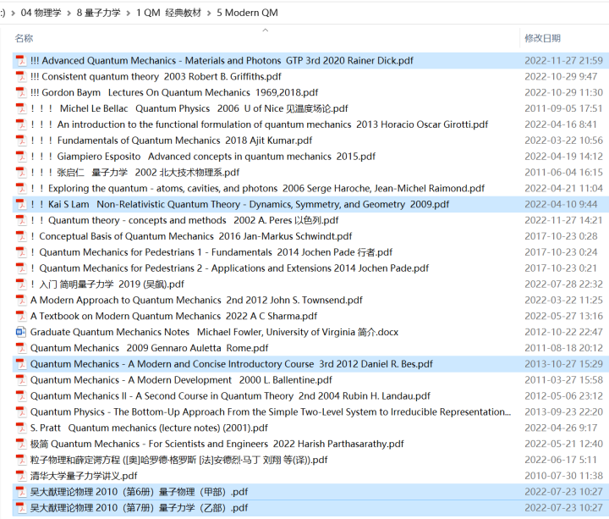The image size is (609, 519).
Task: Click PDF icon of A. Peres Quantum theory
Action: pyautogui.click(x=20, y=220)
